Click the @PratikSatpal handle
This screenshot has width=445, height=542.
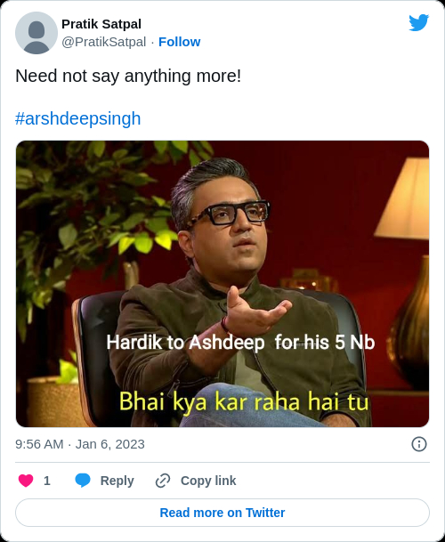[x=104, y=42]
